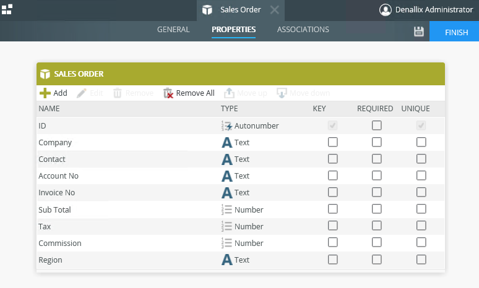This screenshot has height=288, width=479.
Task: Open the Associations tab
Action: [x=303, y=30]
